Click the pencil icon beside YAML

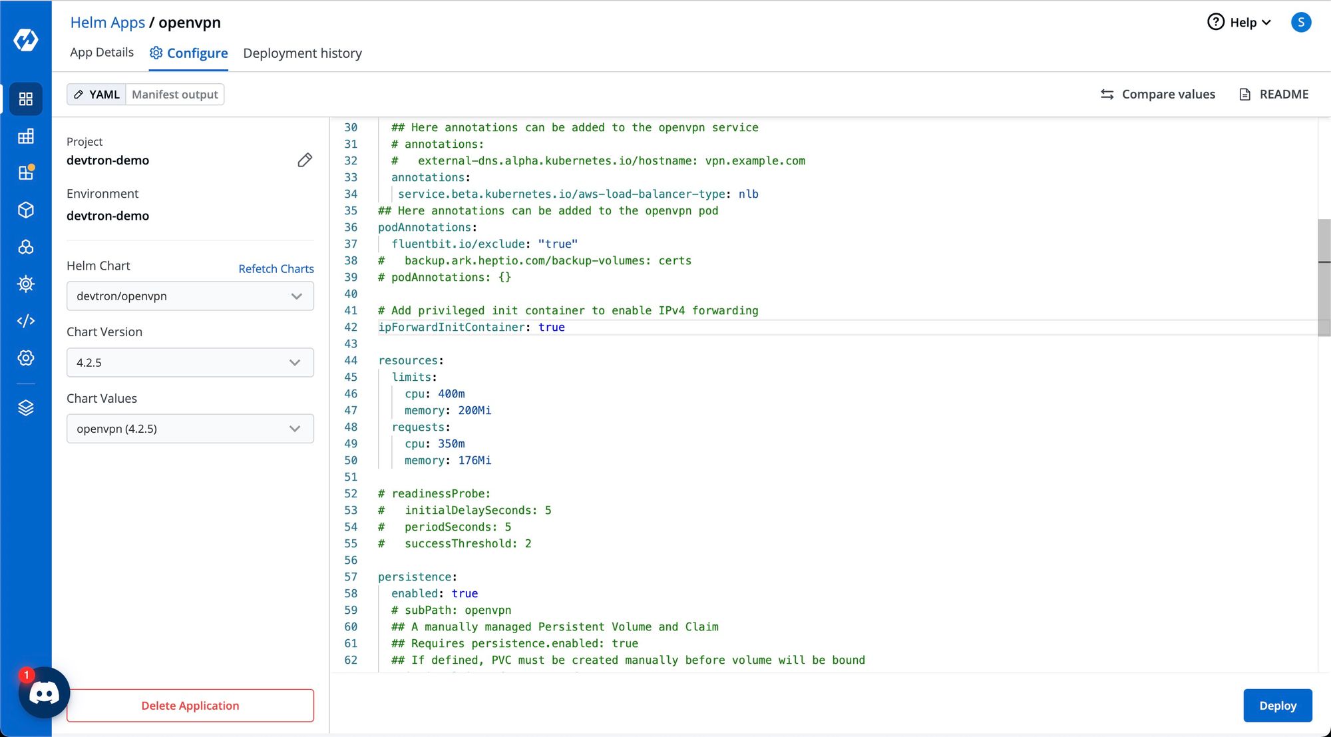pos(79,95)
